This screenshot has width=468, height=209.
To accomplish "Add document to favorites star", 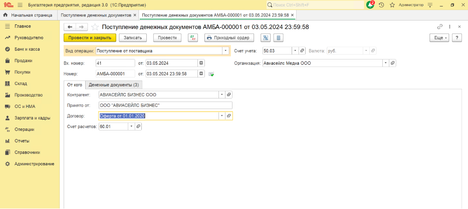I will click(95, 27).
